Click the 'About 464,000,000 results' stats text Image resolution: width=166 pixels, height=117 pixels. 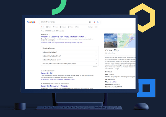52,31
